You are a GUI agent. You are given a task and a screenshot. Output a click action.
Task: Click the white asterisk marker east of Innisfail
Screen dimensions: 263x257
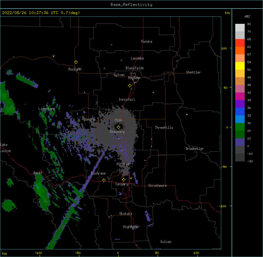click(x=153, y=92)
